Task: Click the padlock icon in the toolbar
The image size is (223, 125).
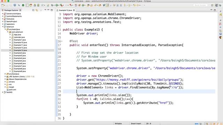Action: click(x=35, y=5)
